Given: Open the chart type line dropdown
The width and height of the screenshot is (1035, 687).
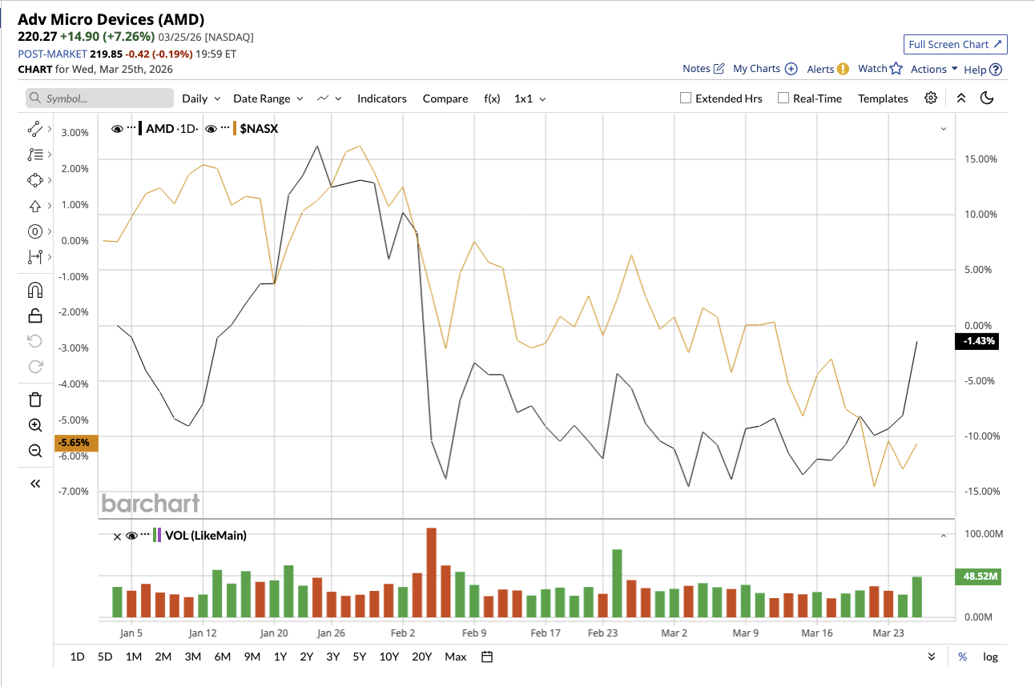Looking at the screenshot, I should pyautogui.click(x=329, y=98).
